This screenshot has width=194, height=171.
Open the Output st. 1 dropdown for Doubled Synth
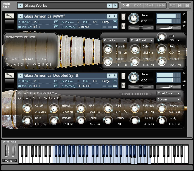coord(56,81)
